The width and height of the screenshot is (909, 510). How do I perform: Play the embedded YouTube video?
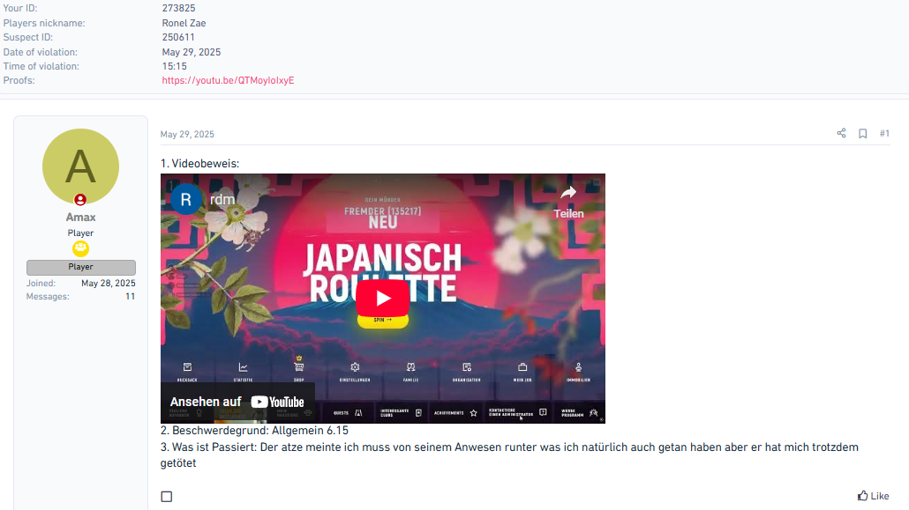tap(383, 298)
